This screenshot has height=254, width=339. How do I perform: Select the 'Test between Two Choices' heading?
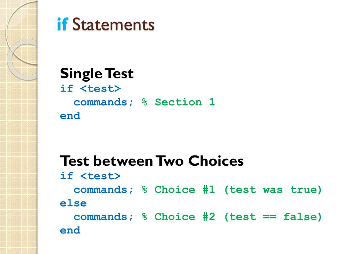[x=152, y=161]
